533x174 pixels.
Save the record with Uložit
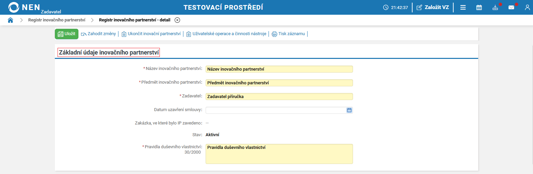tap(67, 34)
